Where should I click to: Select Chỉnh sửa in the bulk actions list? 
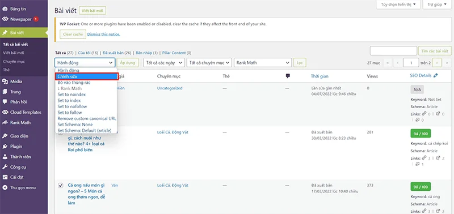[x=87, y=76]
